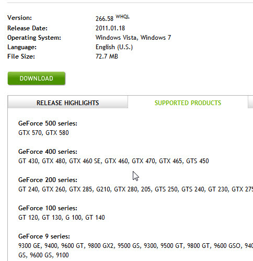Click the Windows Vista, Windows 7 value
253x261 pixels.
coord(133,38)
